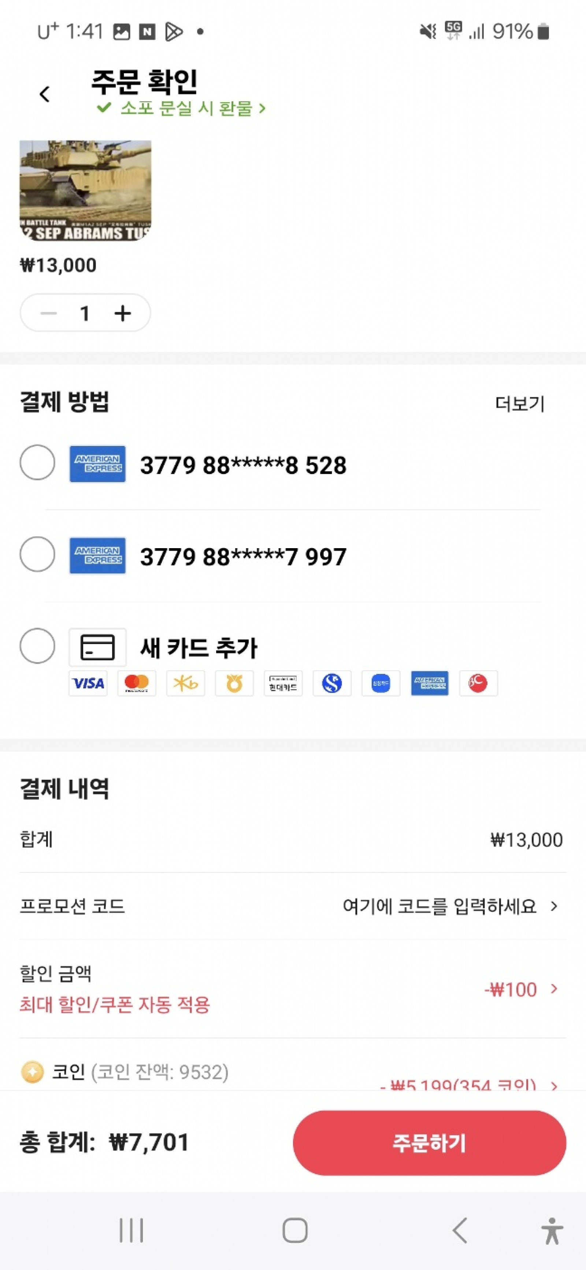Tap the accessibility icon in navigation bar
This screenshot has width=586, height=1270.
552,1230
